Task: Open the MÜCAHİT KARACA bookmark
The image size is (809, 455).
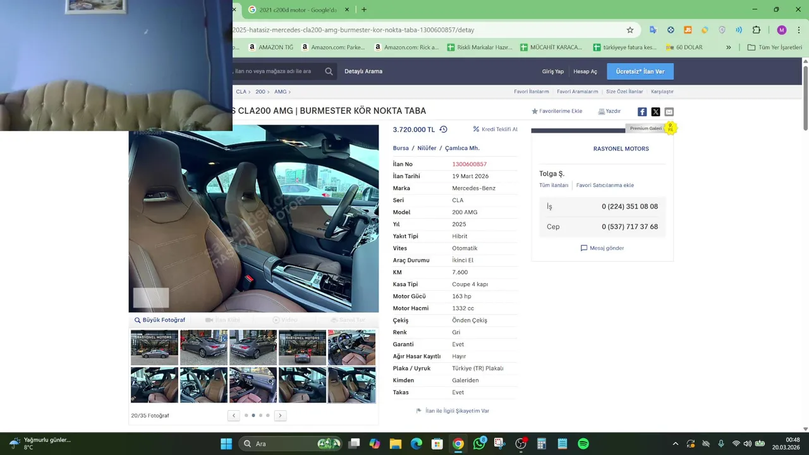Action: [551, 47]
